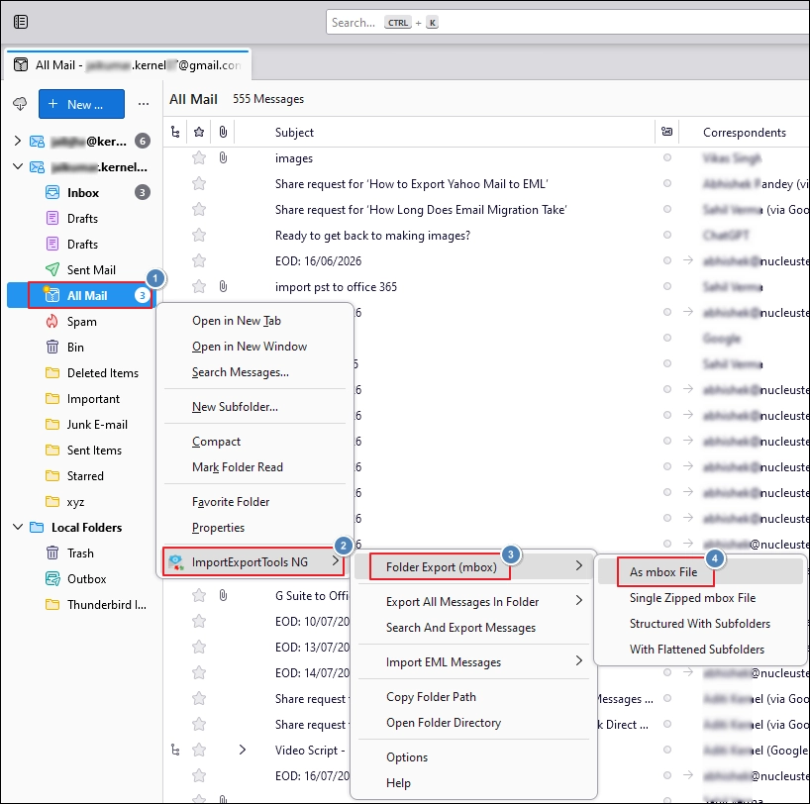This screenshot has width=810, height=804.
Task: Select the Inbox folder icon
Action: tap(52, 193)
